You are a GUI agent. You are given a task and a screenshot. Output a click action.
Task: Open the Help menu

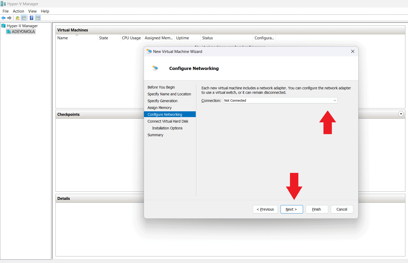45,11
